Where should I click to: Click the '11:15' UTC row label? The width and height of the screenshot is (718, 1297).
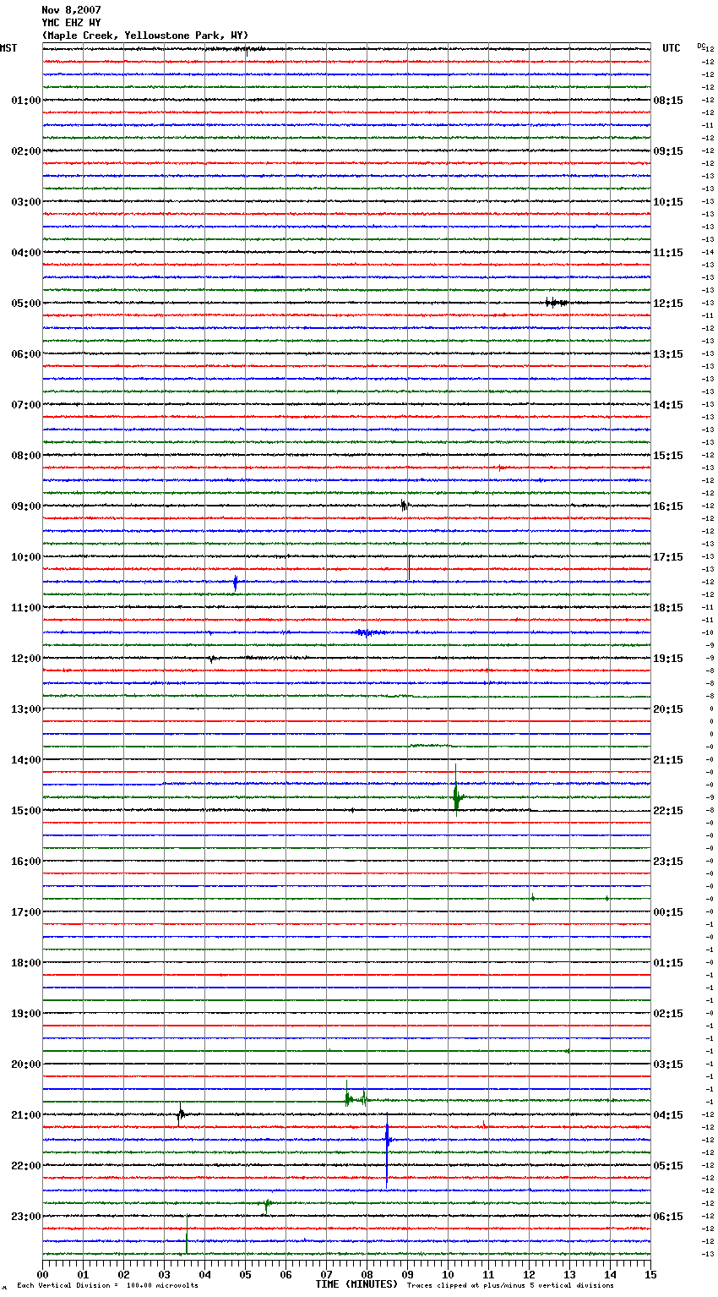tap(668, 253)
